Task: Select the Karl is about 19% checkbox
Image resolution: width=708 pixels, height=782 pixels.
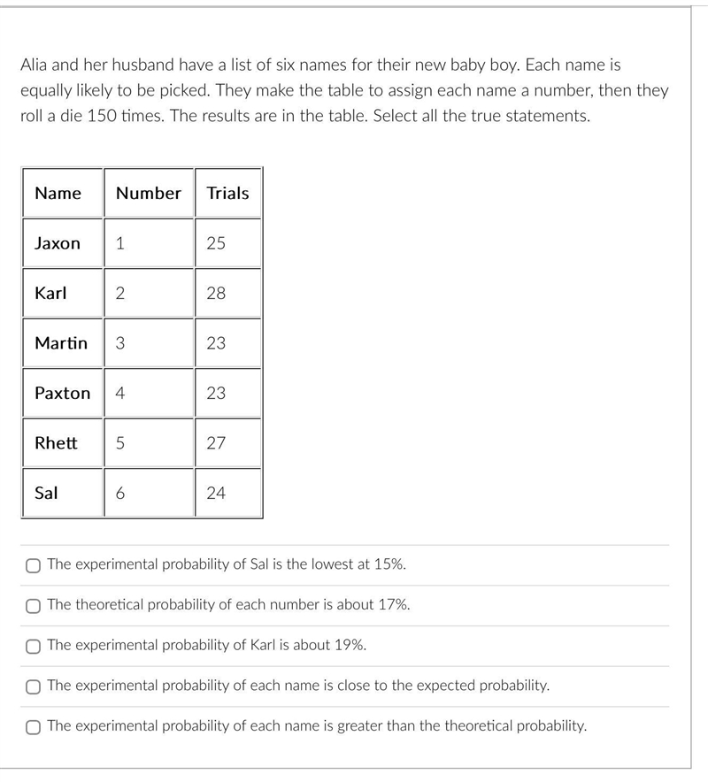Action: click(33, 647)
